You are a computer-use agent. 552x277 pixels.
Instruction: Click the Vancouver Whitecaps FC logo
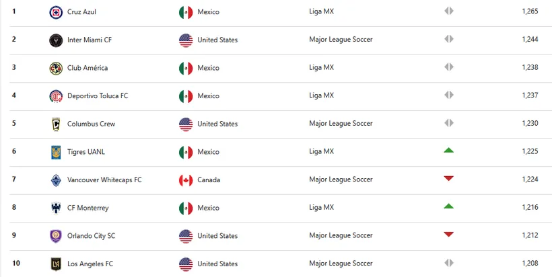(x=56, y=180)
